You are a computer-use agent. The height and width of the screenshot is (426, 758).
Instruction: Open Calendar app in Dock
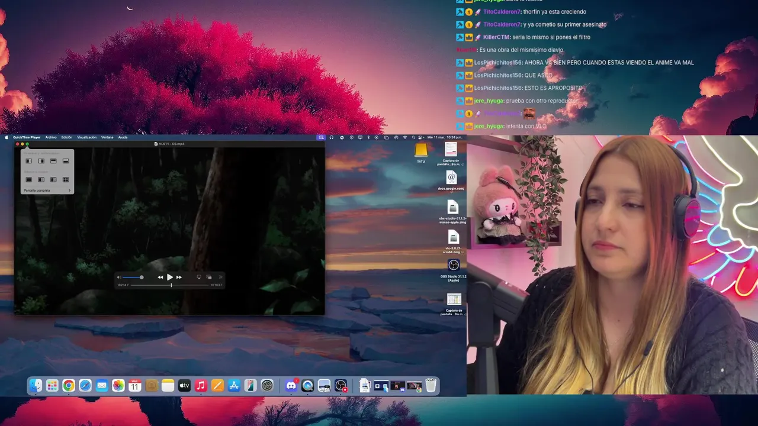tap(134, 386)
